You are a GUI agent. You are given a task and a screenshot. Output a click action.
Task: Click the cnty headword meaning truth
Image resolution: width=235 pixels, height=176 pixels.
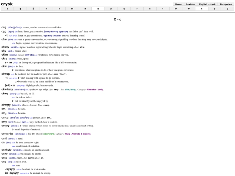point(4,158)
